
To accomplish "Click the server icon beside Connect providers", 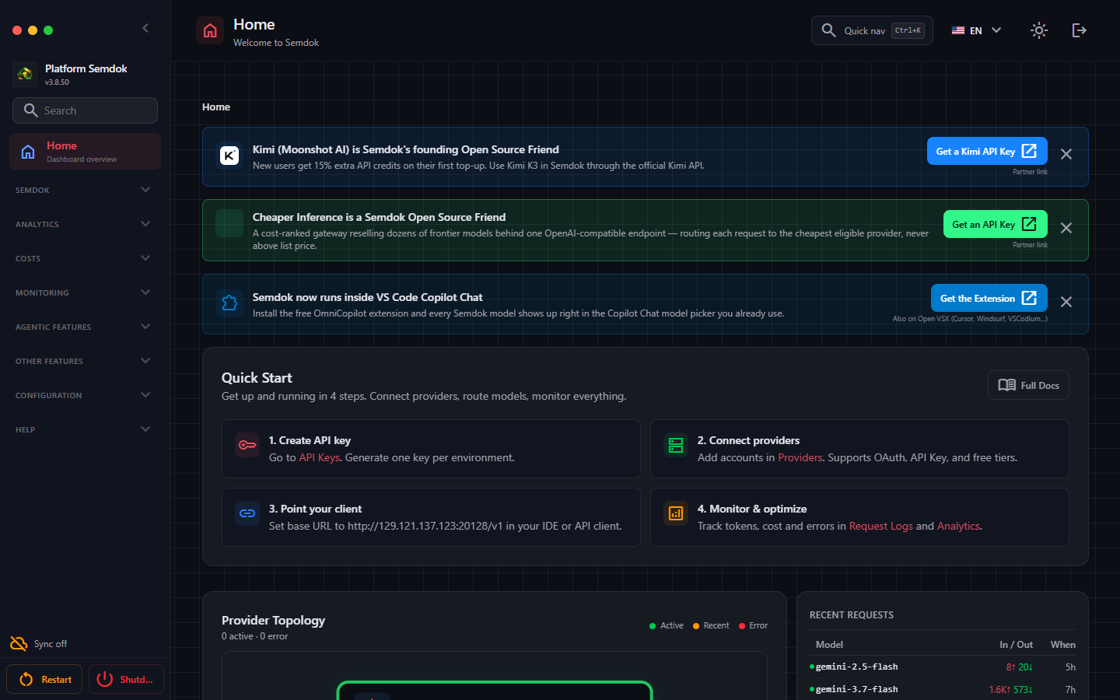I will pyautogui.click(x=676, y=445).
